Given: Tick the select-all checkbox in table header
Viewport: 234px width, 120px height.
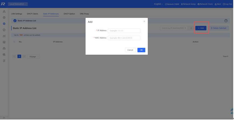Looking at the screenshot, I should click(15, 42).
